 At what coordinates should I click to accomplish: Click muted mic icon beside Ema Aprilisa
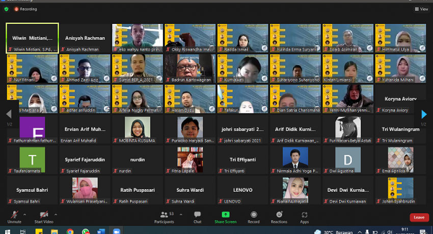tap(378, 171)
